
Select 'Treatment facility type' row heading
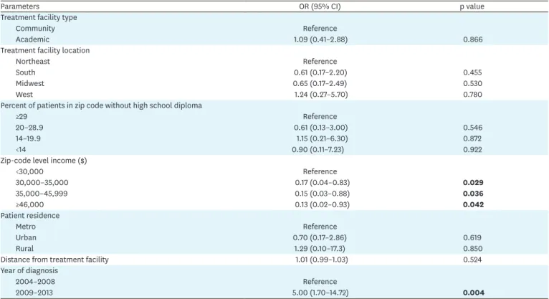[x=39, y=17]
